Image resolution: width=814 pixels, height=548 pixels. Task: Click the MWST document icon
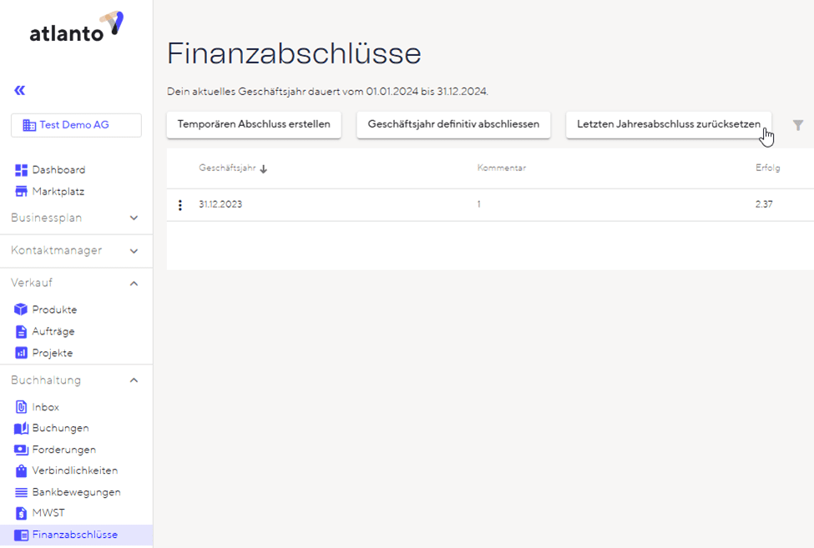point(22,513)
